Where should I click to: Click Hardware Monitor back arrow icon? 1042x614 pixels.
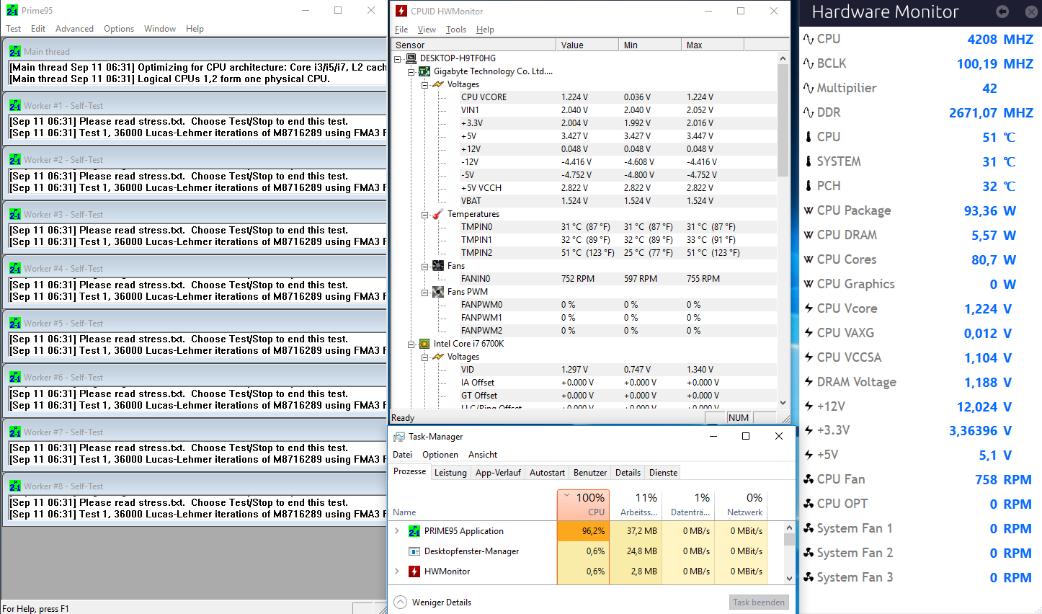coord(1002,12)
